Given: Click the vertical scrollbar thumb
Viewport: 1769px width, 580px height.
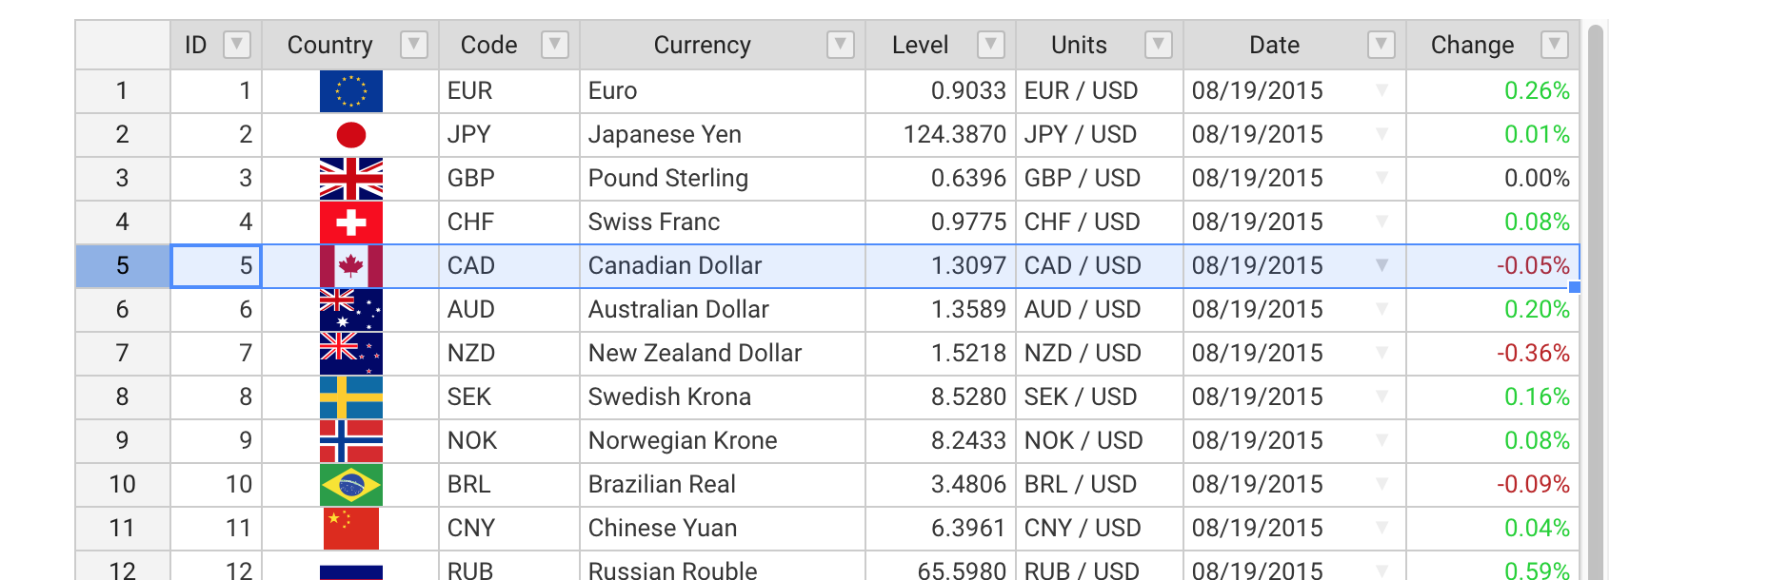Looking at the screenshot, I should pyautogui.click(x=1596, y=302).
